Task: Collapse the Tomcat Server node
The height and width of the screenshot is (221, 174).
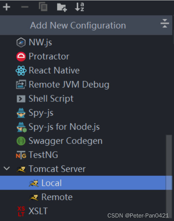Action: 7,168
